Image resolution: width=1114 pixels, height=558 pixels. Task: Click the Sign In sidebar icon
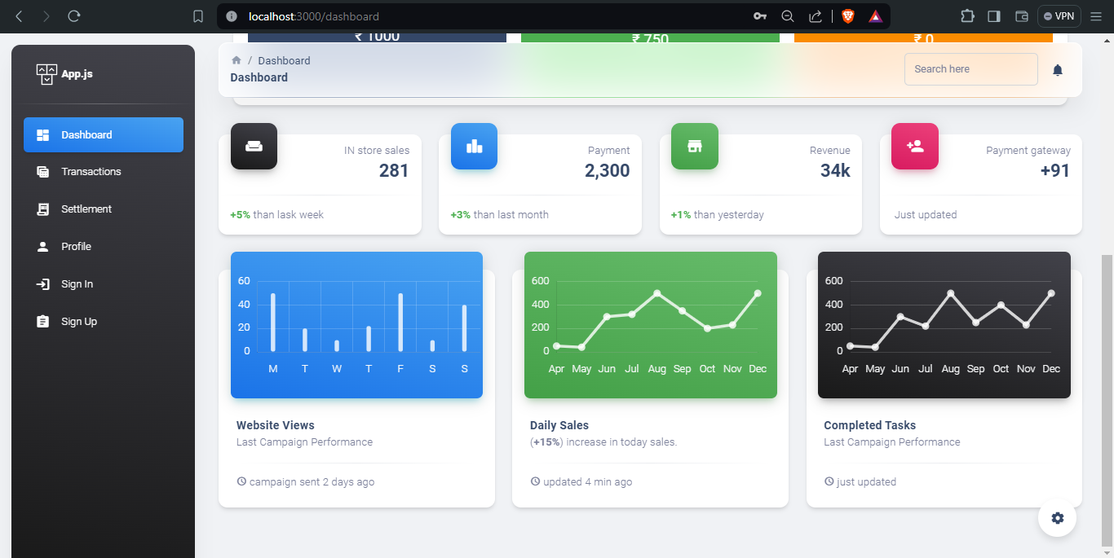[x=42, y=283]
